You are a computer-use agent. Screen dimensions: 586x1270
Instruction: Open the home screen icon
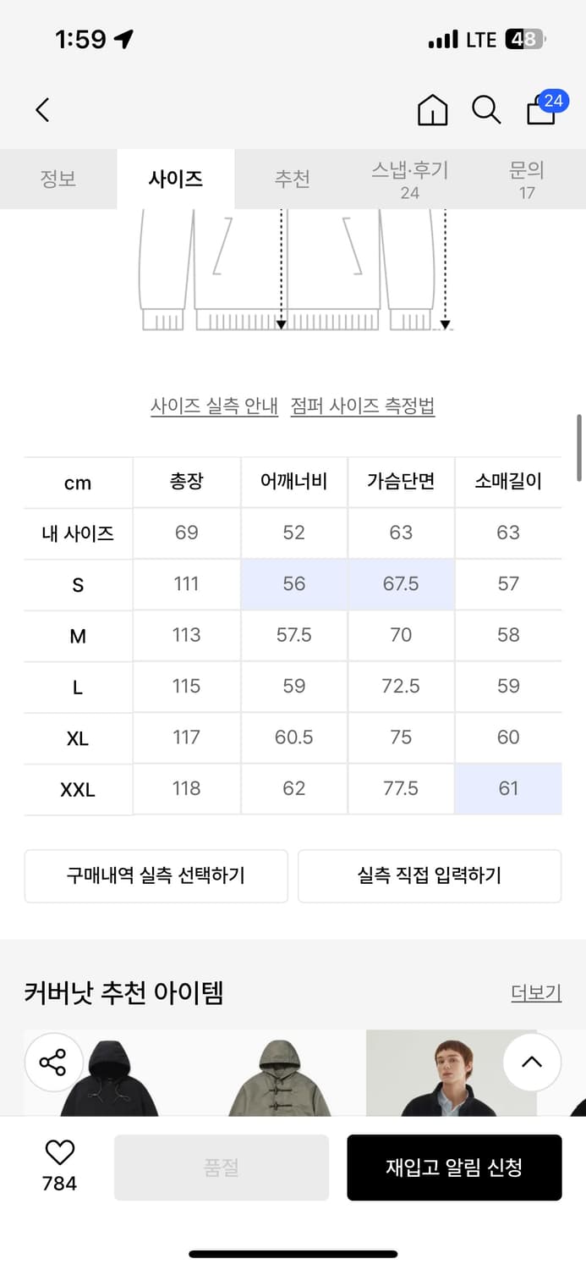pyautogui.click(x=432, y=110)
